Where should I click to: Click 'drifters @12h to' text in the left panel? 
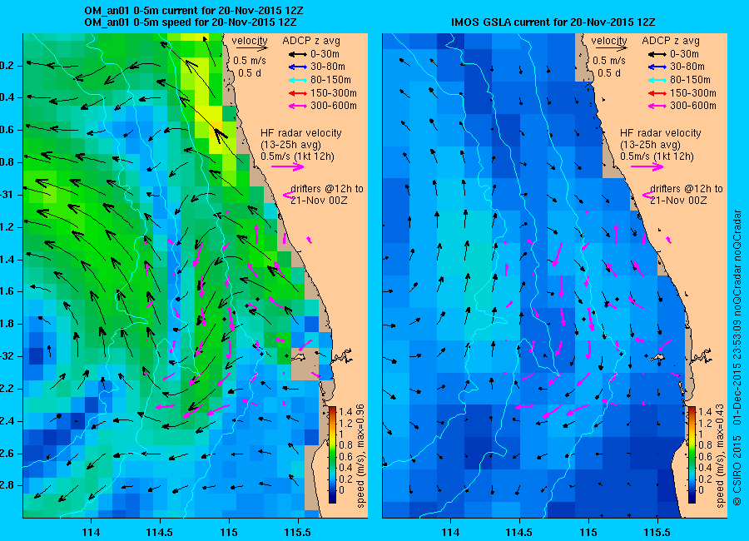(x=327, y=189)
